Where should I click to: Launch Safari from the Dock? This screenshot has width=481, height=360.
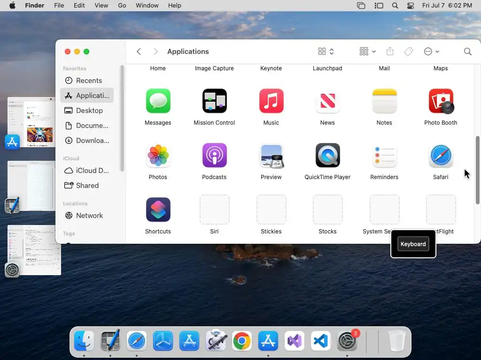click(137, 341)
